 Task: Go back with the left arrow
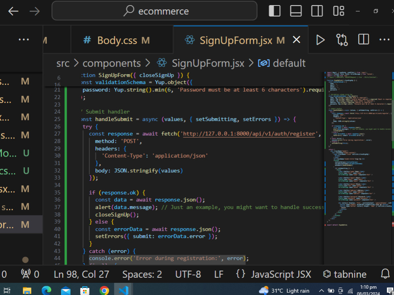pos(13,11)
